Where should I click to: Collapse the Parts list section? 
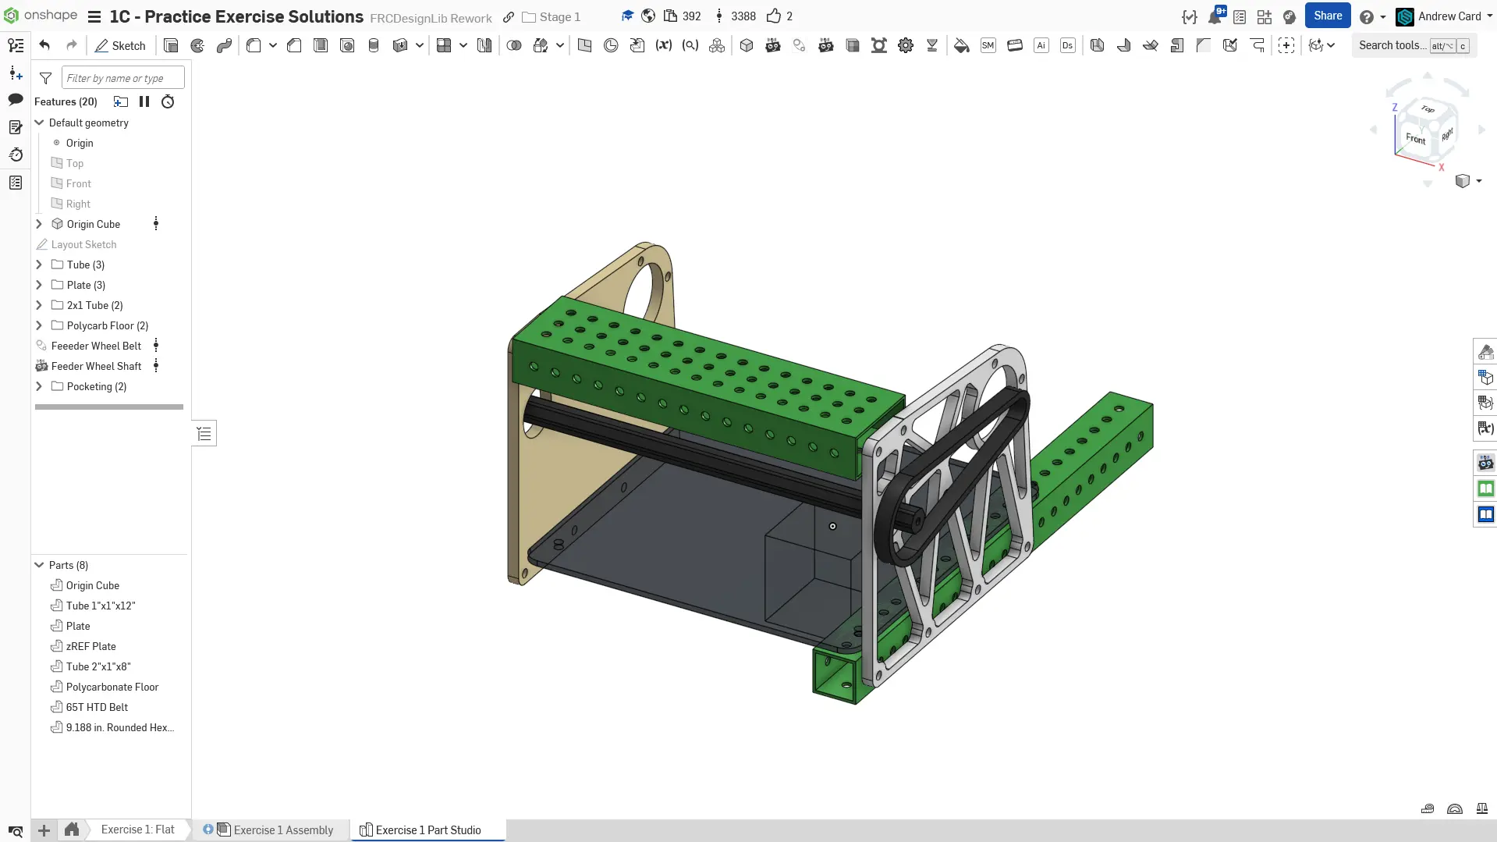(x=39, y=565)
